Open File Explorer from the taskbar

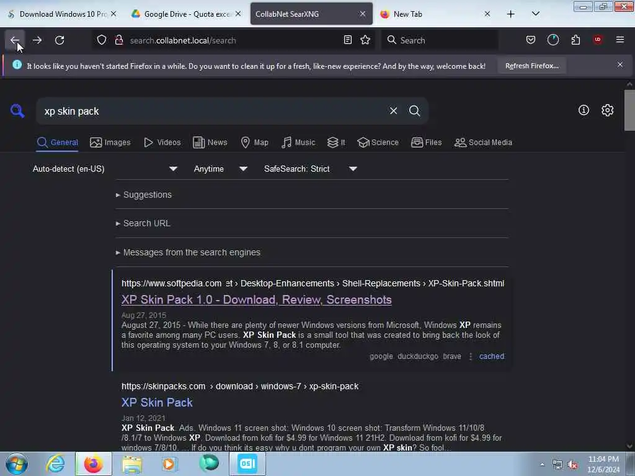131,464
